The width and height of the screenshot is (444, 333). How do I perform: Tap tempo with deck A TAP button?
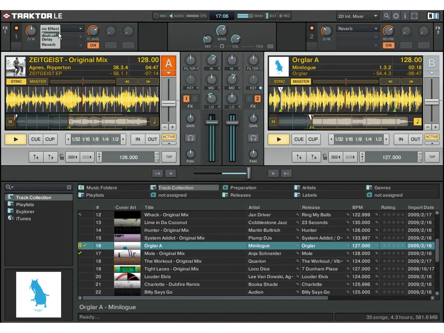[x=169, y=157]
